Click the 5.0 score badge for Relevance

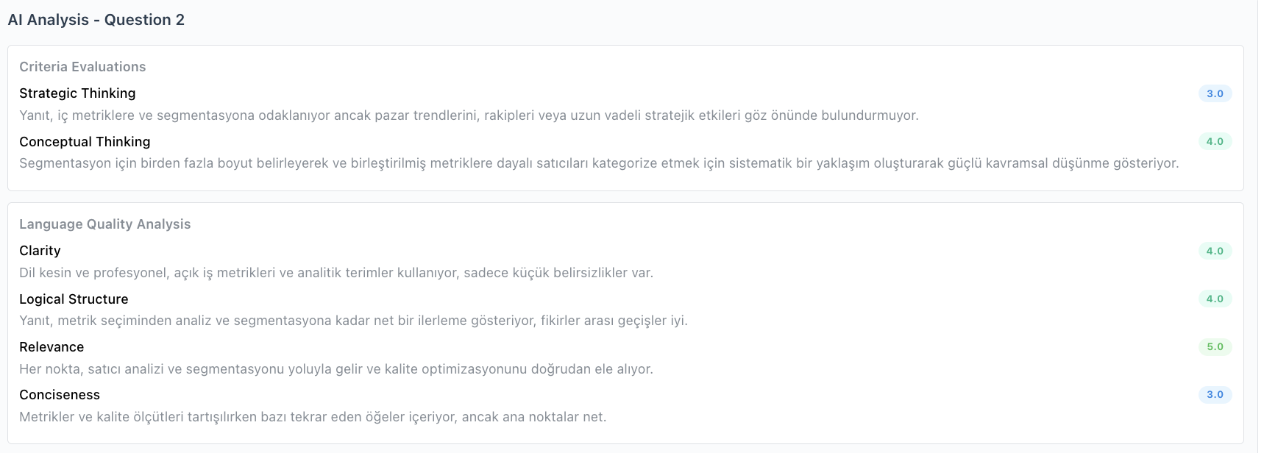(x=1214, y=346)
